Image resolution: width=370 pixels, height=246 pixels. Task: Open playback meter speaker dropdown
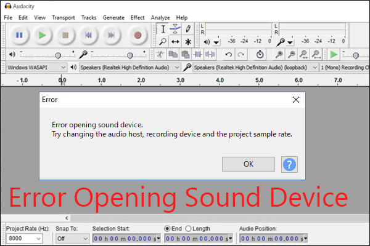pos(216,42)
